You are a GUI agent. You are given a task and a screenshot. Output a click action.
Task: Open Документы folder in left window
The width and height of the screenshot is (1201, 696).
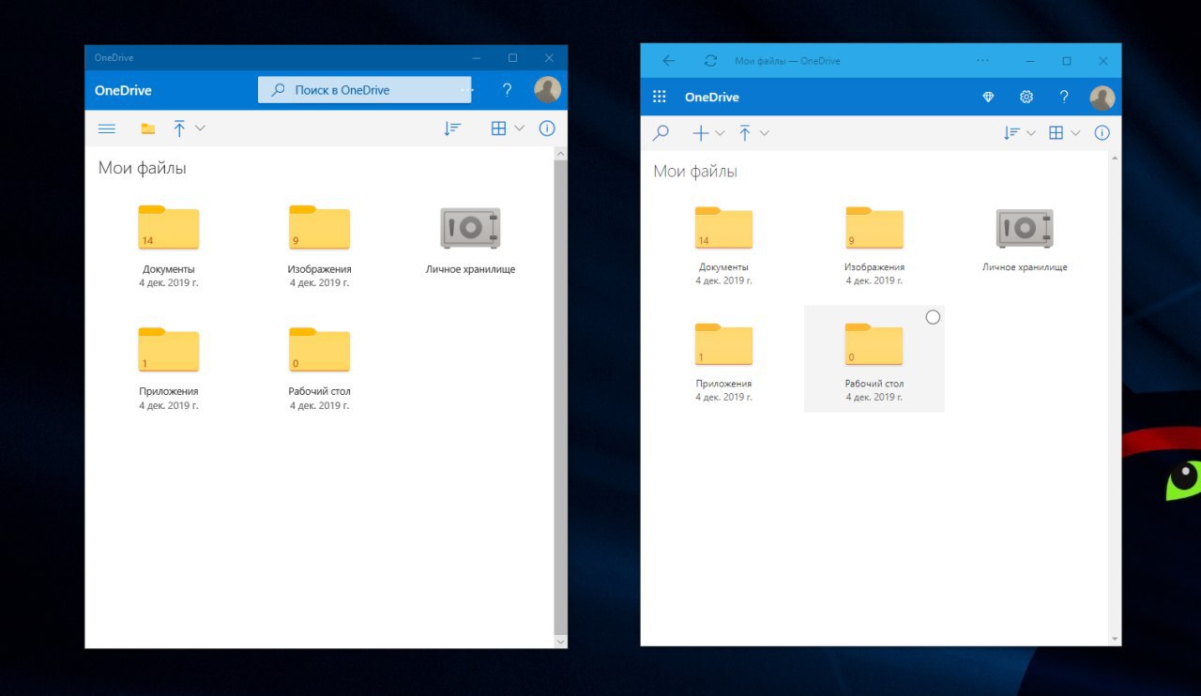[169, 228]
